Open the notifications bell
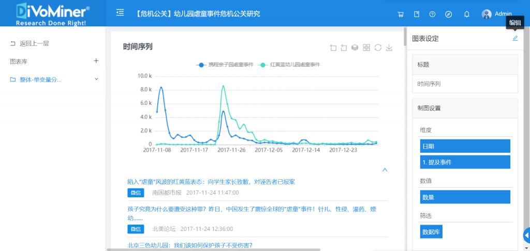This screenshot has height=251, width=530. [467, 14]
